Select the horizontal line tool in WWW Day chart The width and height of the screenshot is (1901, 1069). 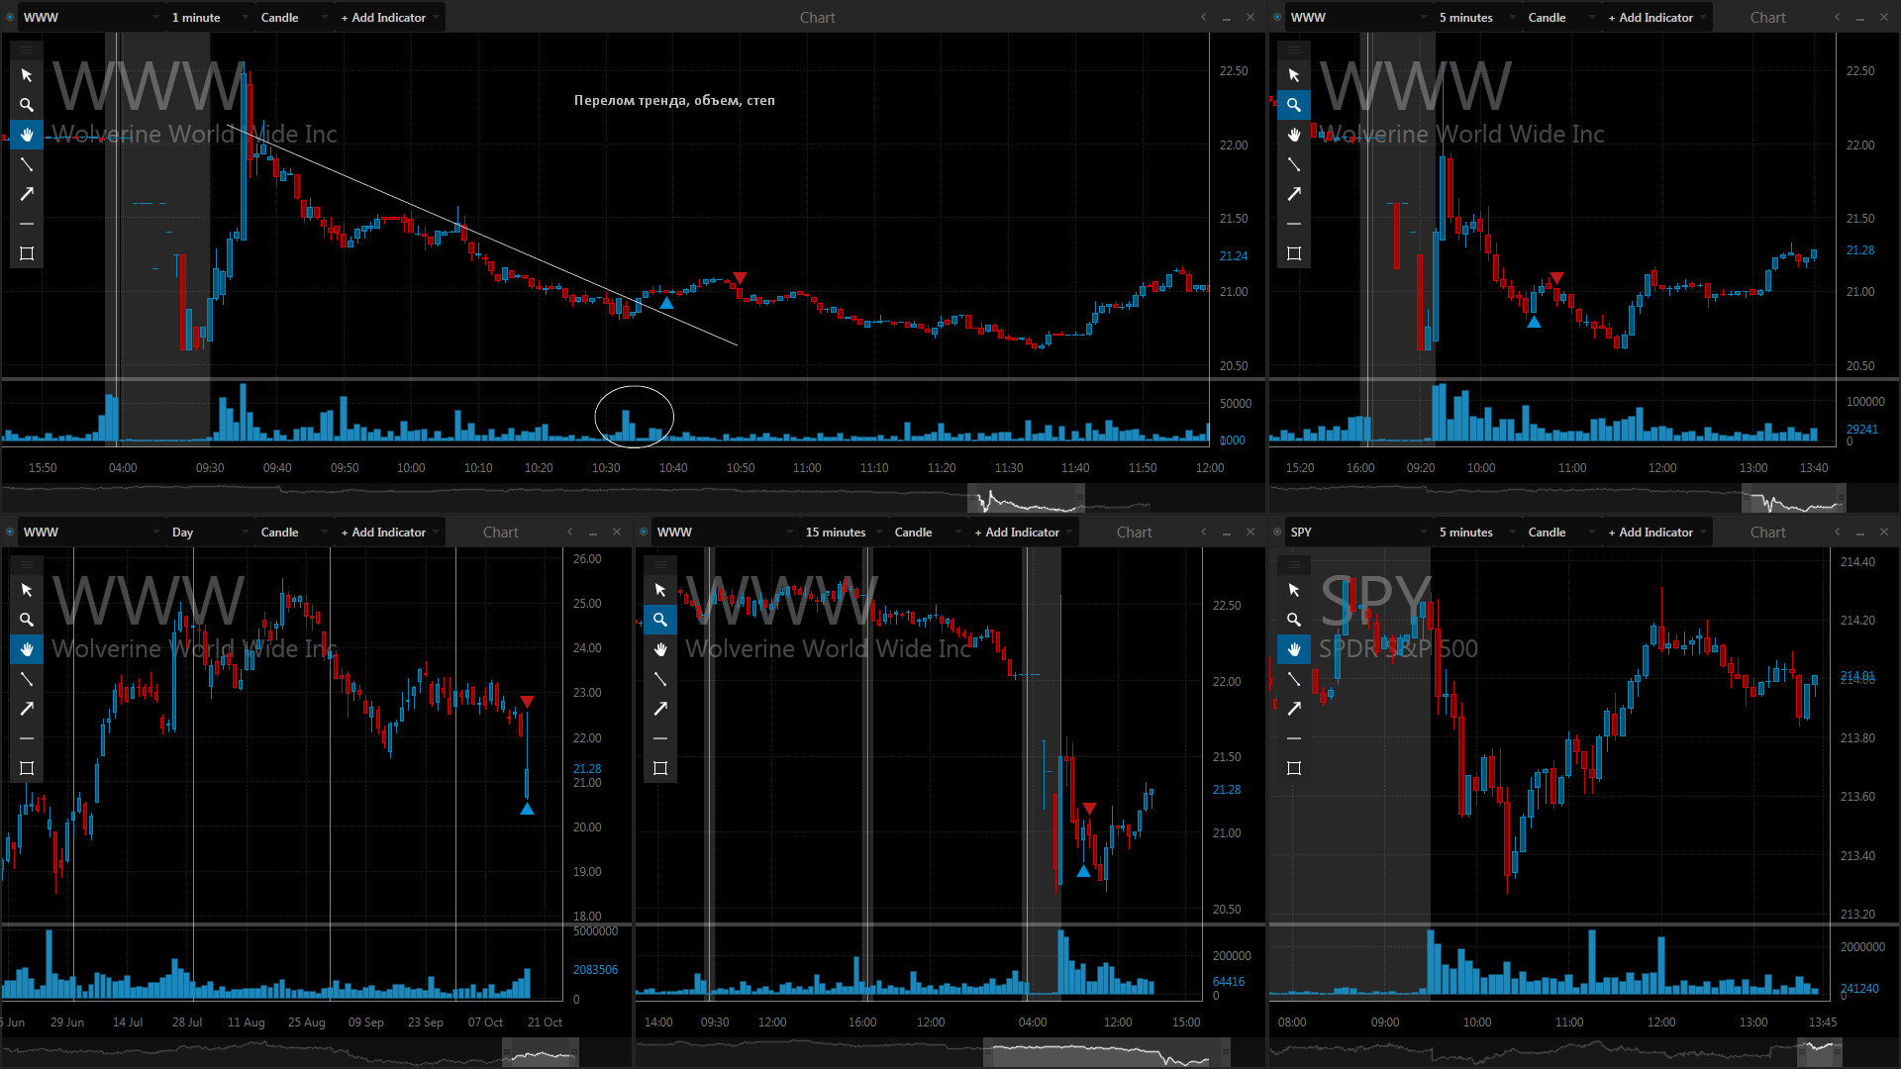(27, 738)
